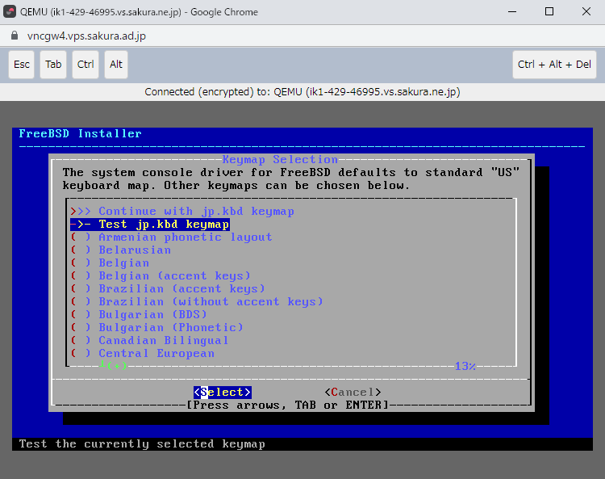Select the Belarusian keymap option
Image resolution: width=605 pixels, height=479 pixels.
coord(134,250)
